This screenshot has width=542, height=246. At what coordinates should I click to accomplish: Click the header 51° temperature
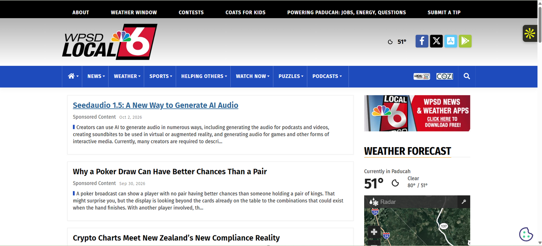[x=402, y=42]
